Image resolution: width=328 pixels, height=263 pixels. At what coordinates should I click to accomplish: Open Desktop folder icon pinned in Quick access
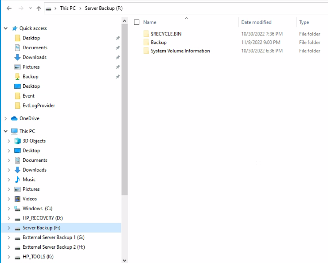click(x=17, y=38)
